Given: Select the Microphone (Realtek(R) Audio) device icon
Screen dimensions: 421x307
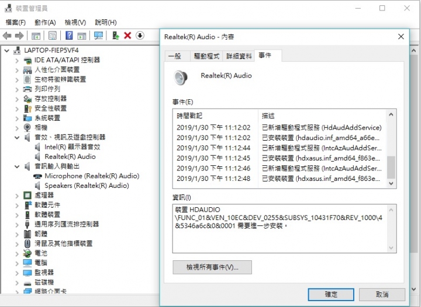Looking at the screenshot, I should 37,176.
